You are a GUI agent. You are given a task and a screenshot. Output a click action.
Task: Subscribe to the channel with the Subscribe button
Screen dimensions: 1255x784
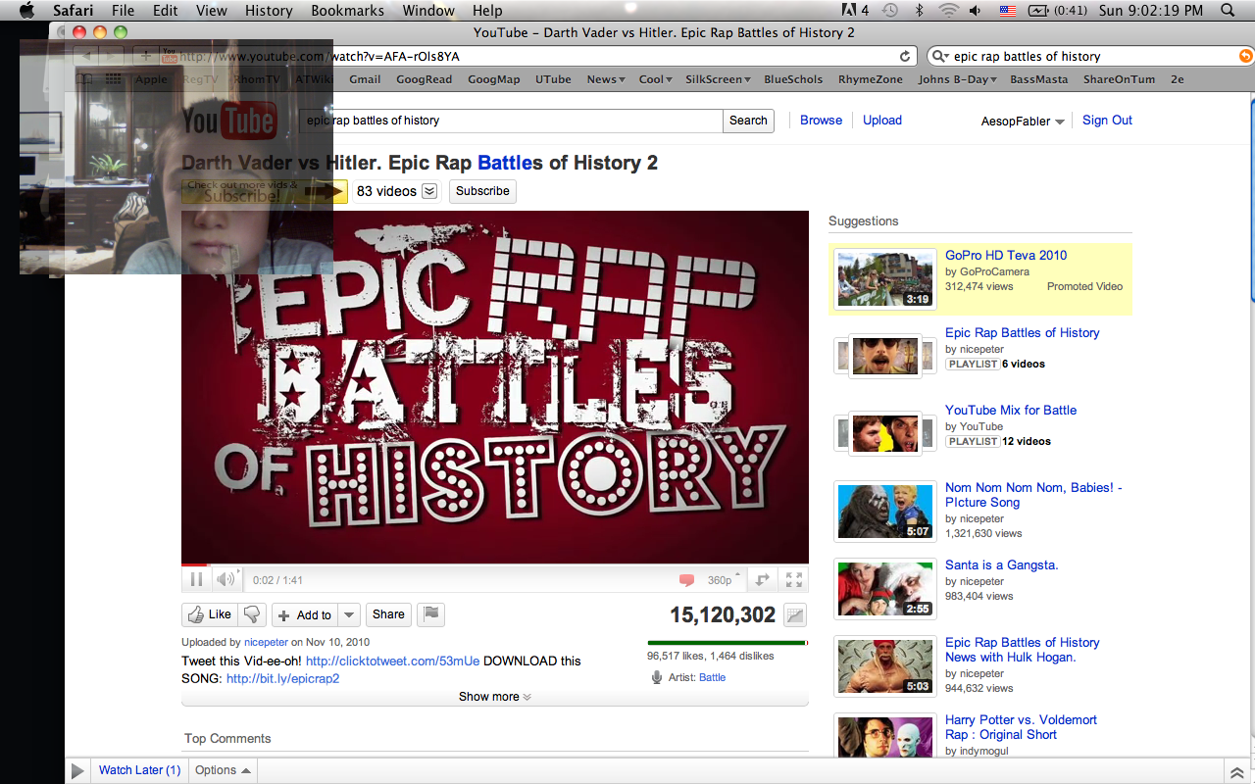(x=482, y=191)
